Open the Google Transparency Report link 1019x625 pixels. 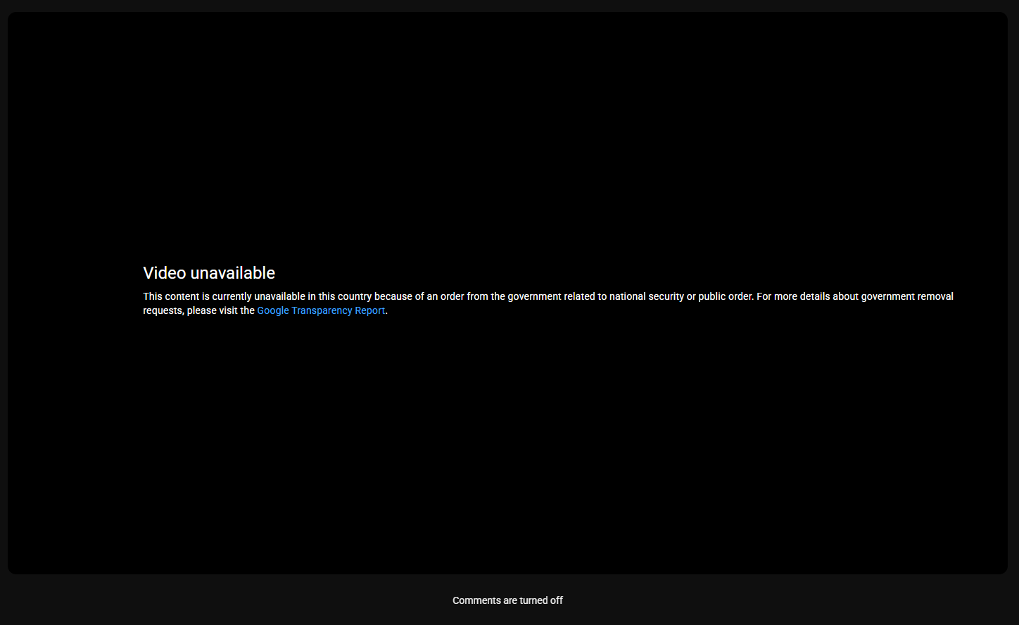[321, 310]
